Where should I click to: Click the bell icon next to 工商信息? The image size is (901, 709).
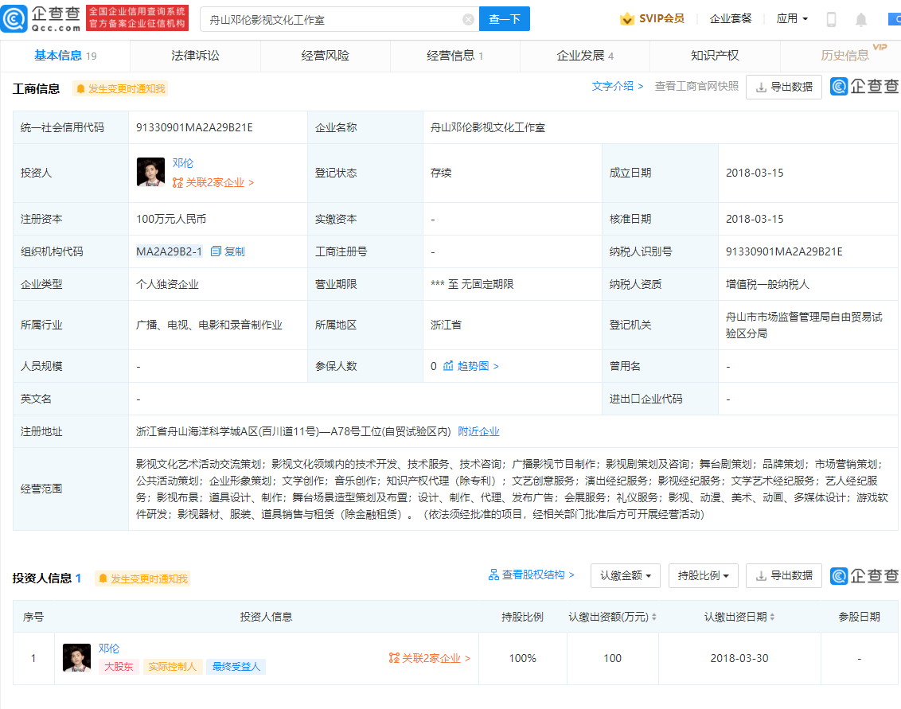coord(80,88)
